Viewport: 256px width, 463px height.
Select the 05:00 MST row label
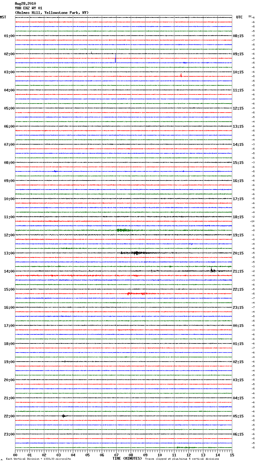tap(9, 108)
